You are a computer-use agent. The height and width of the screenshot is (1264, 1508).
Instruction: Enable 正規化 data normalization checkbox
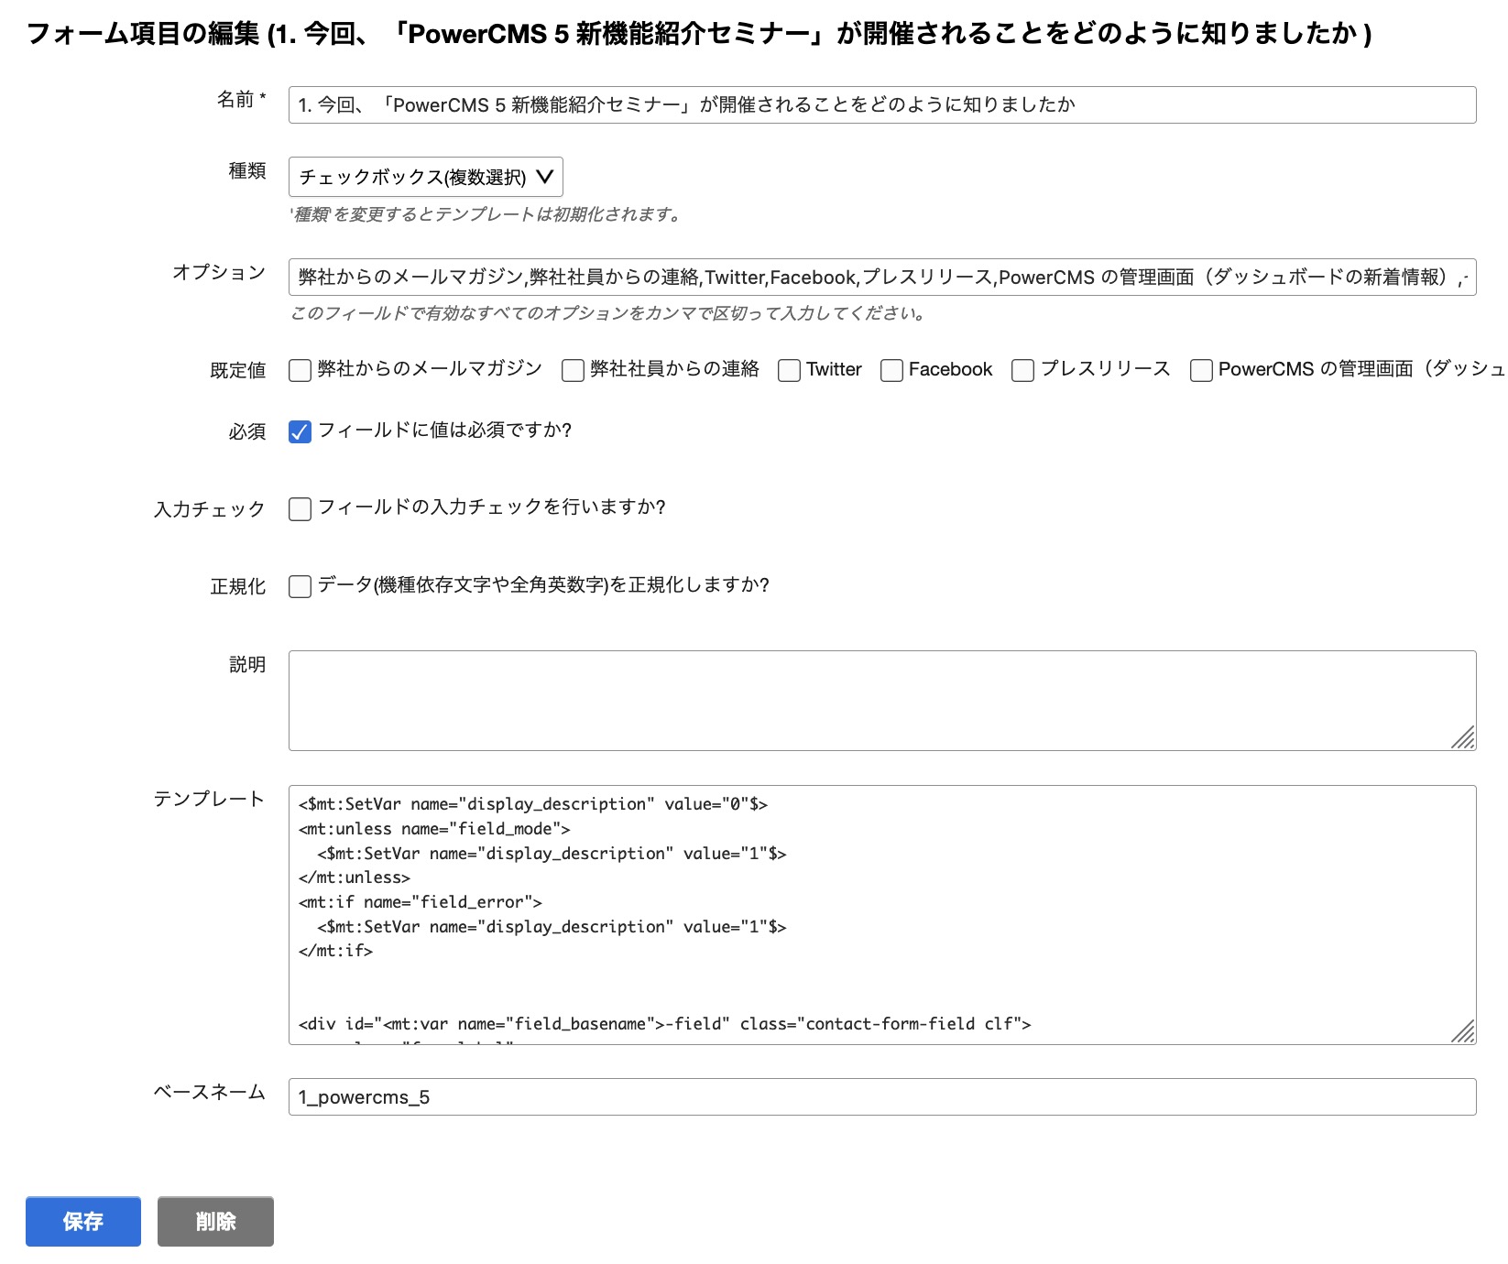coord(300,586)
